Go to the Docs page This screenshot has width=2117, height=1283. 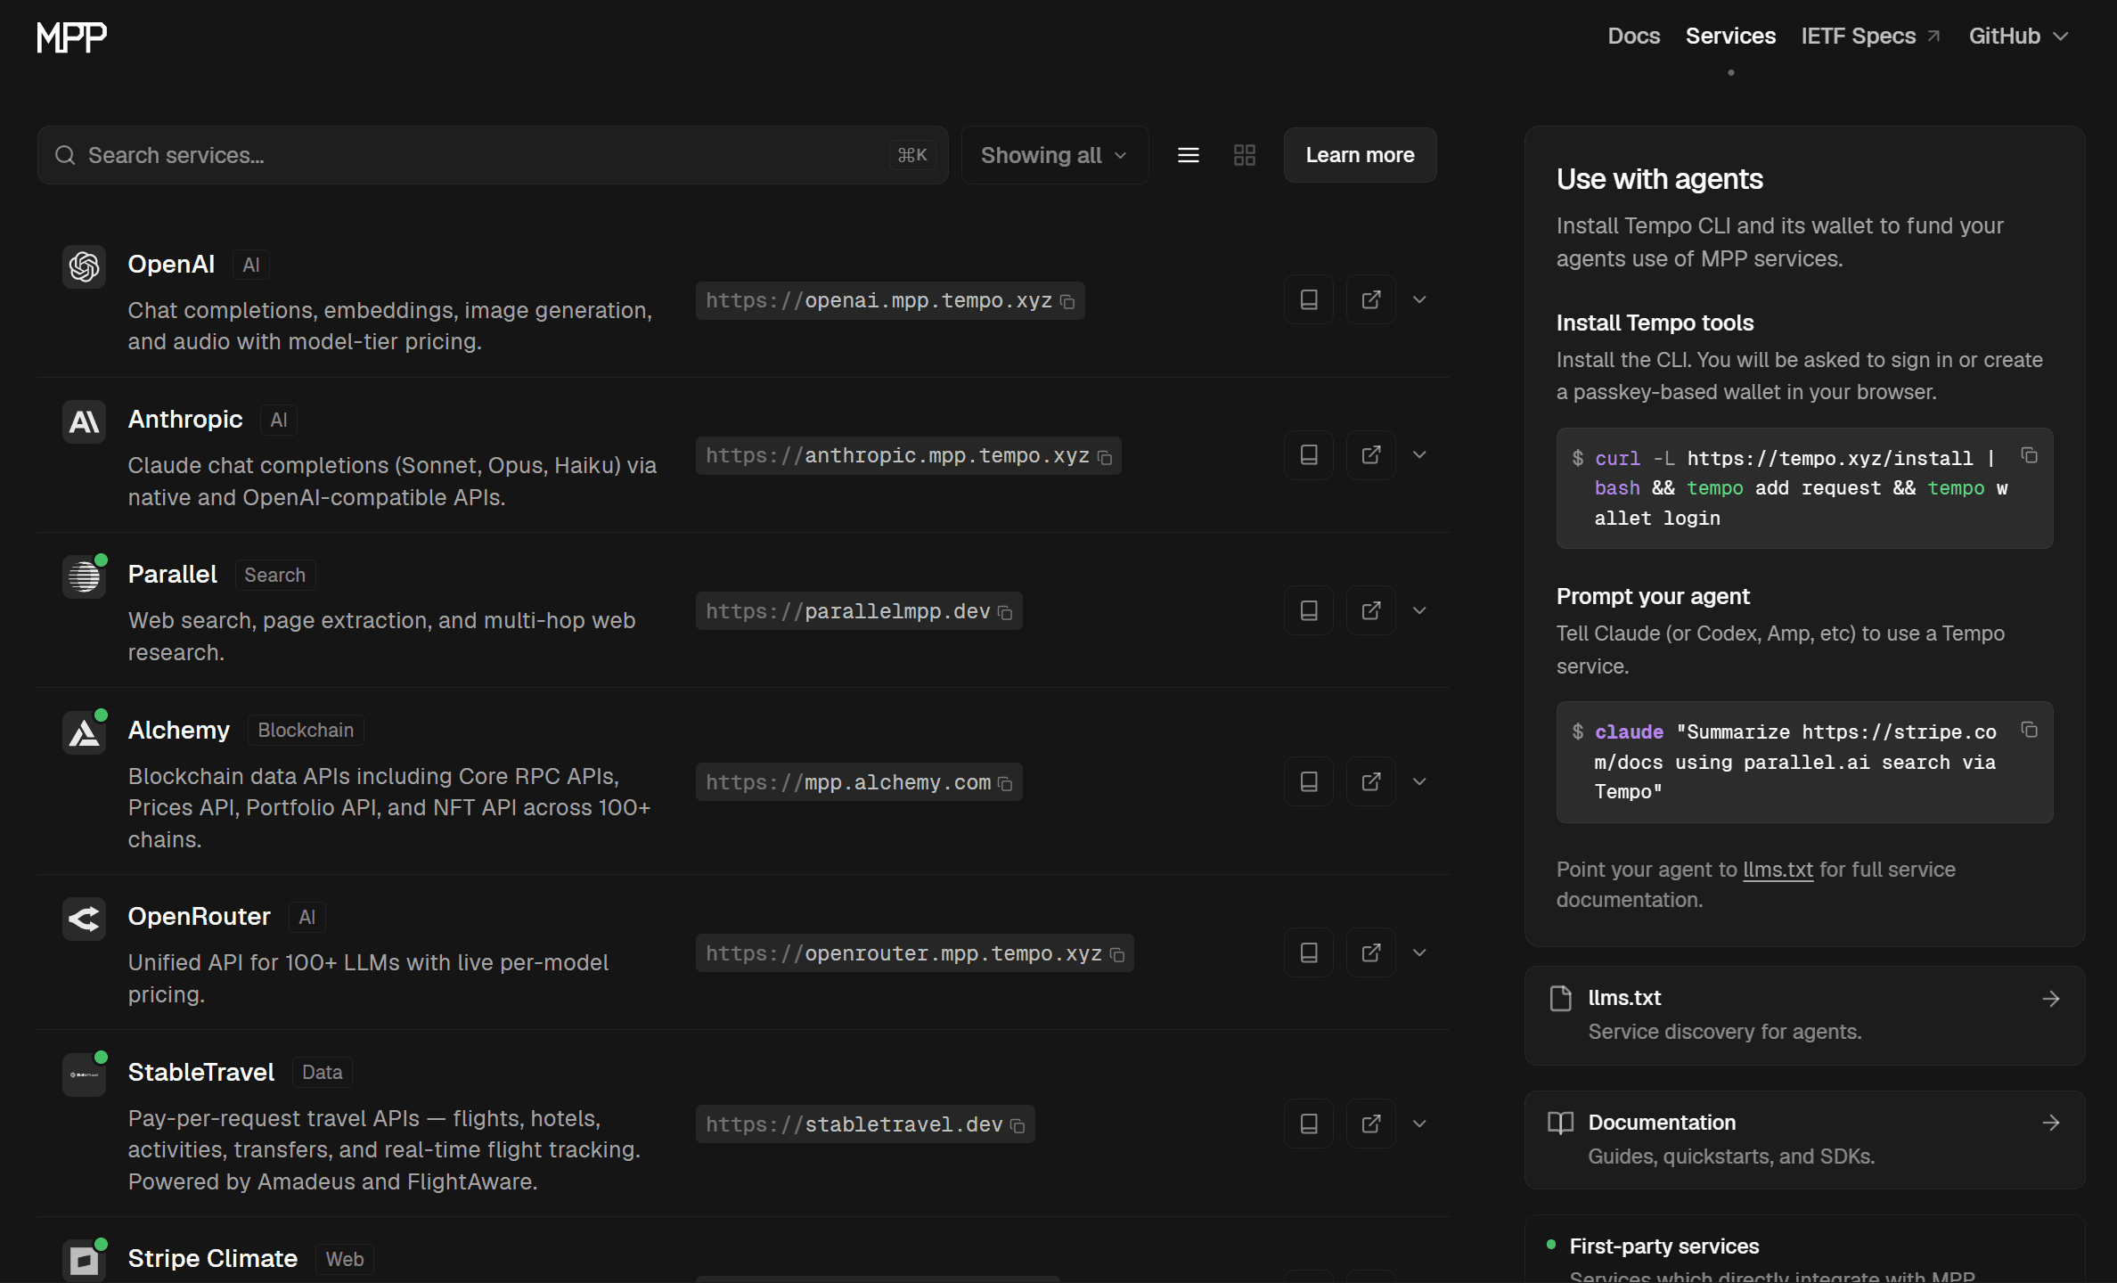tap(1633, 37)
